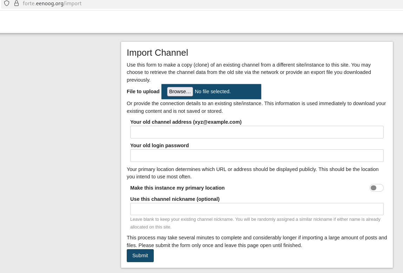This screenshot has height=273, width=403.
Task: Click the site security padlock icon
Action: [x=16, y=4]
